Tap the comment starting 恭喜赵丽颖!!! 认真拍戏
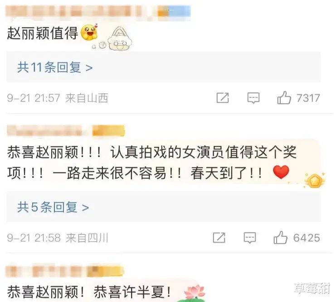 coord(152,163)
